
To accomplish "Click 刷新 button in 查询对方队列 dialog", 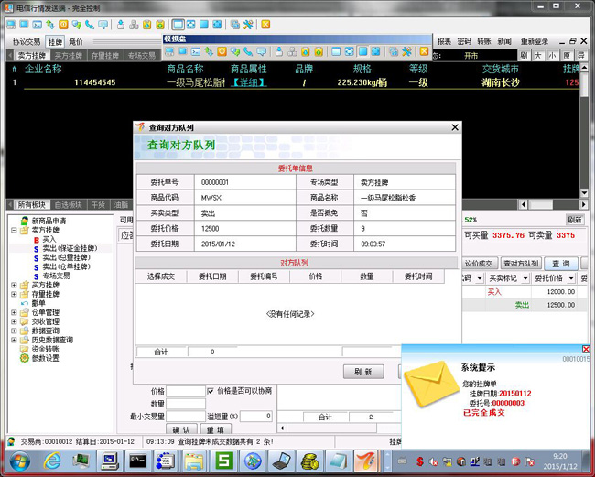I will (363, 372).
